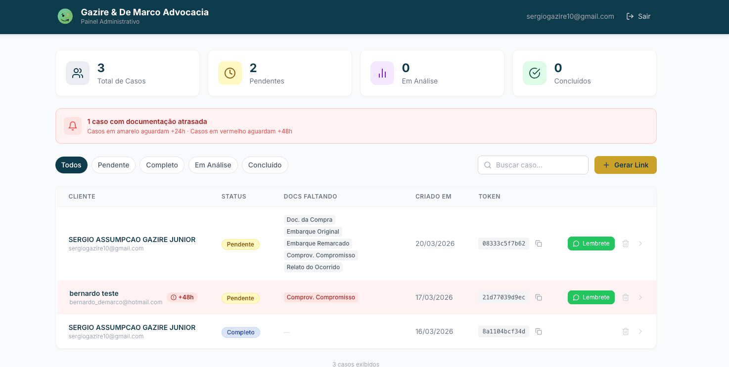
Task: Open case details for token 08333c5f7b62 via chevron
Action: 640,244
